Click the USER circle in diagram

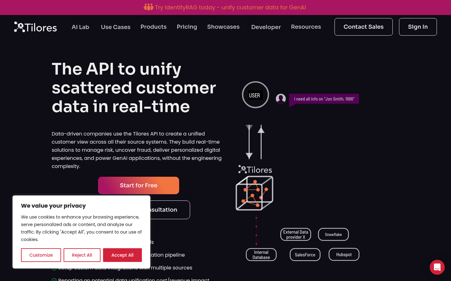tap(256, 95)
